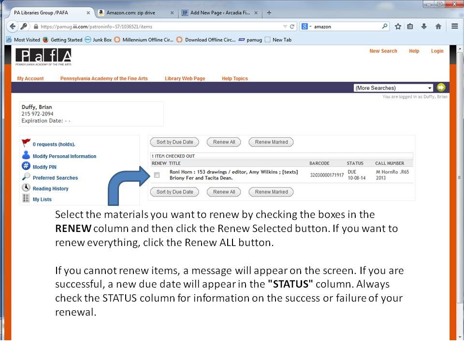This screenshot has width=464, height=348.
Task: Check the renew box for the Roni Horn item
Action: coord(157,175)
